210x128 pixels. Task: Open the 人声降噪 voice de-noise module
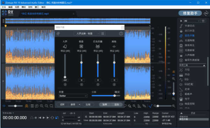click(x=189, y=55)
